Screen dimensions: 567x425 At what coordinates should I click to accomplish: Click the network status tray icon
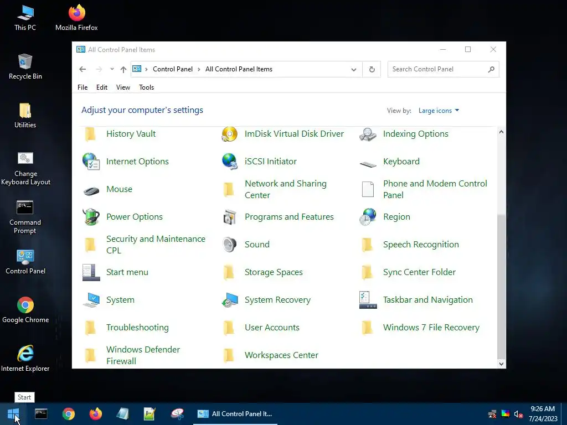(492, 414)
